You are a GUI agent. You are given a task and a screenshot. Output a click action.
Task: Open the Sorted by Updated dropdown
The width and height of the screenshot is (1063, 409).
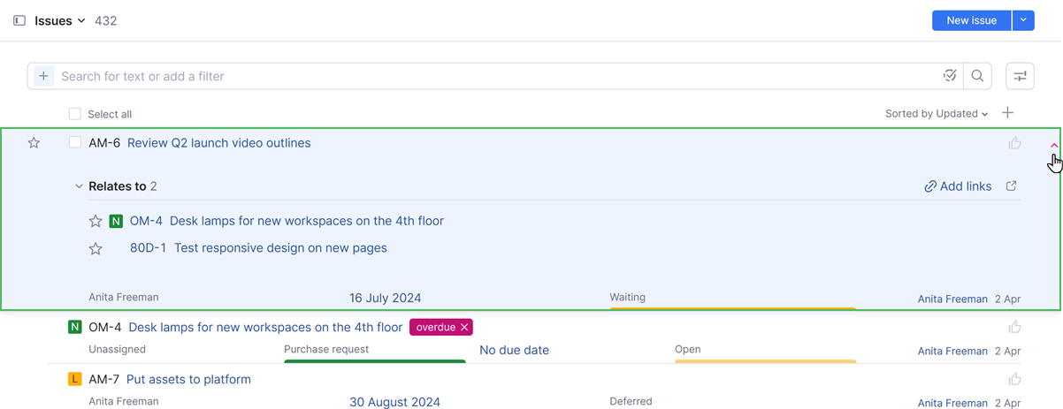[x=937, y=114]
